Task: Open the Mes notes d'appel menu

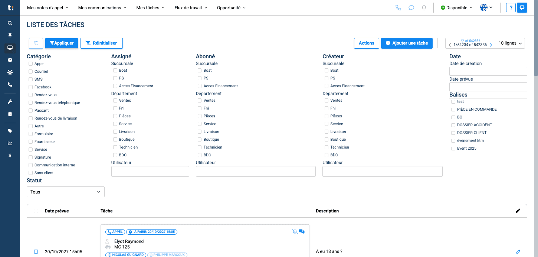Action: point(48,8)
